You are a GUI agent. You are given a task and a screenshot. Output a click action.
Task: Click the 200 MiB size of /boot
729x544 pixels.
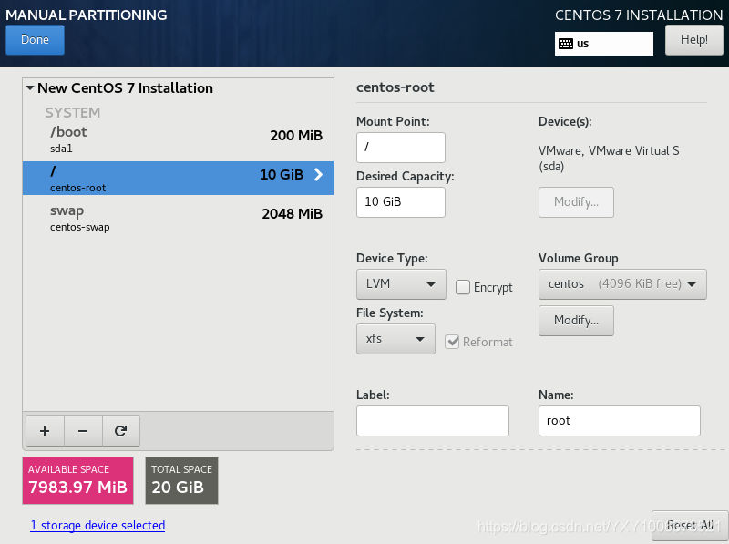296,135
